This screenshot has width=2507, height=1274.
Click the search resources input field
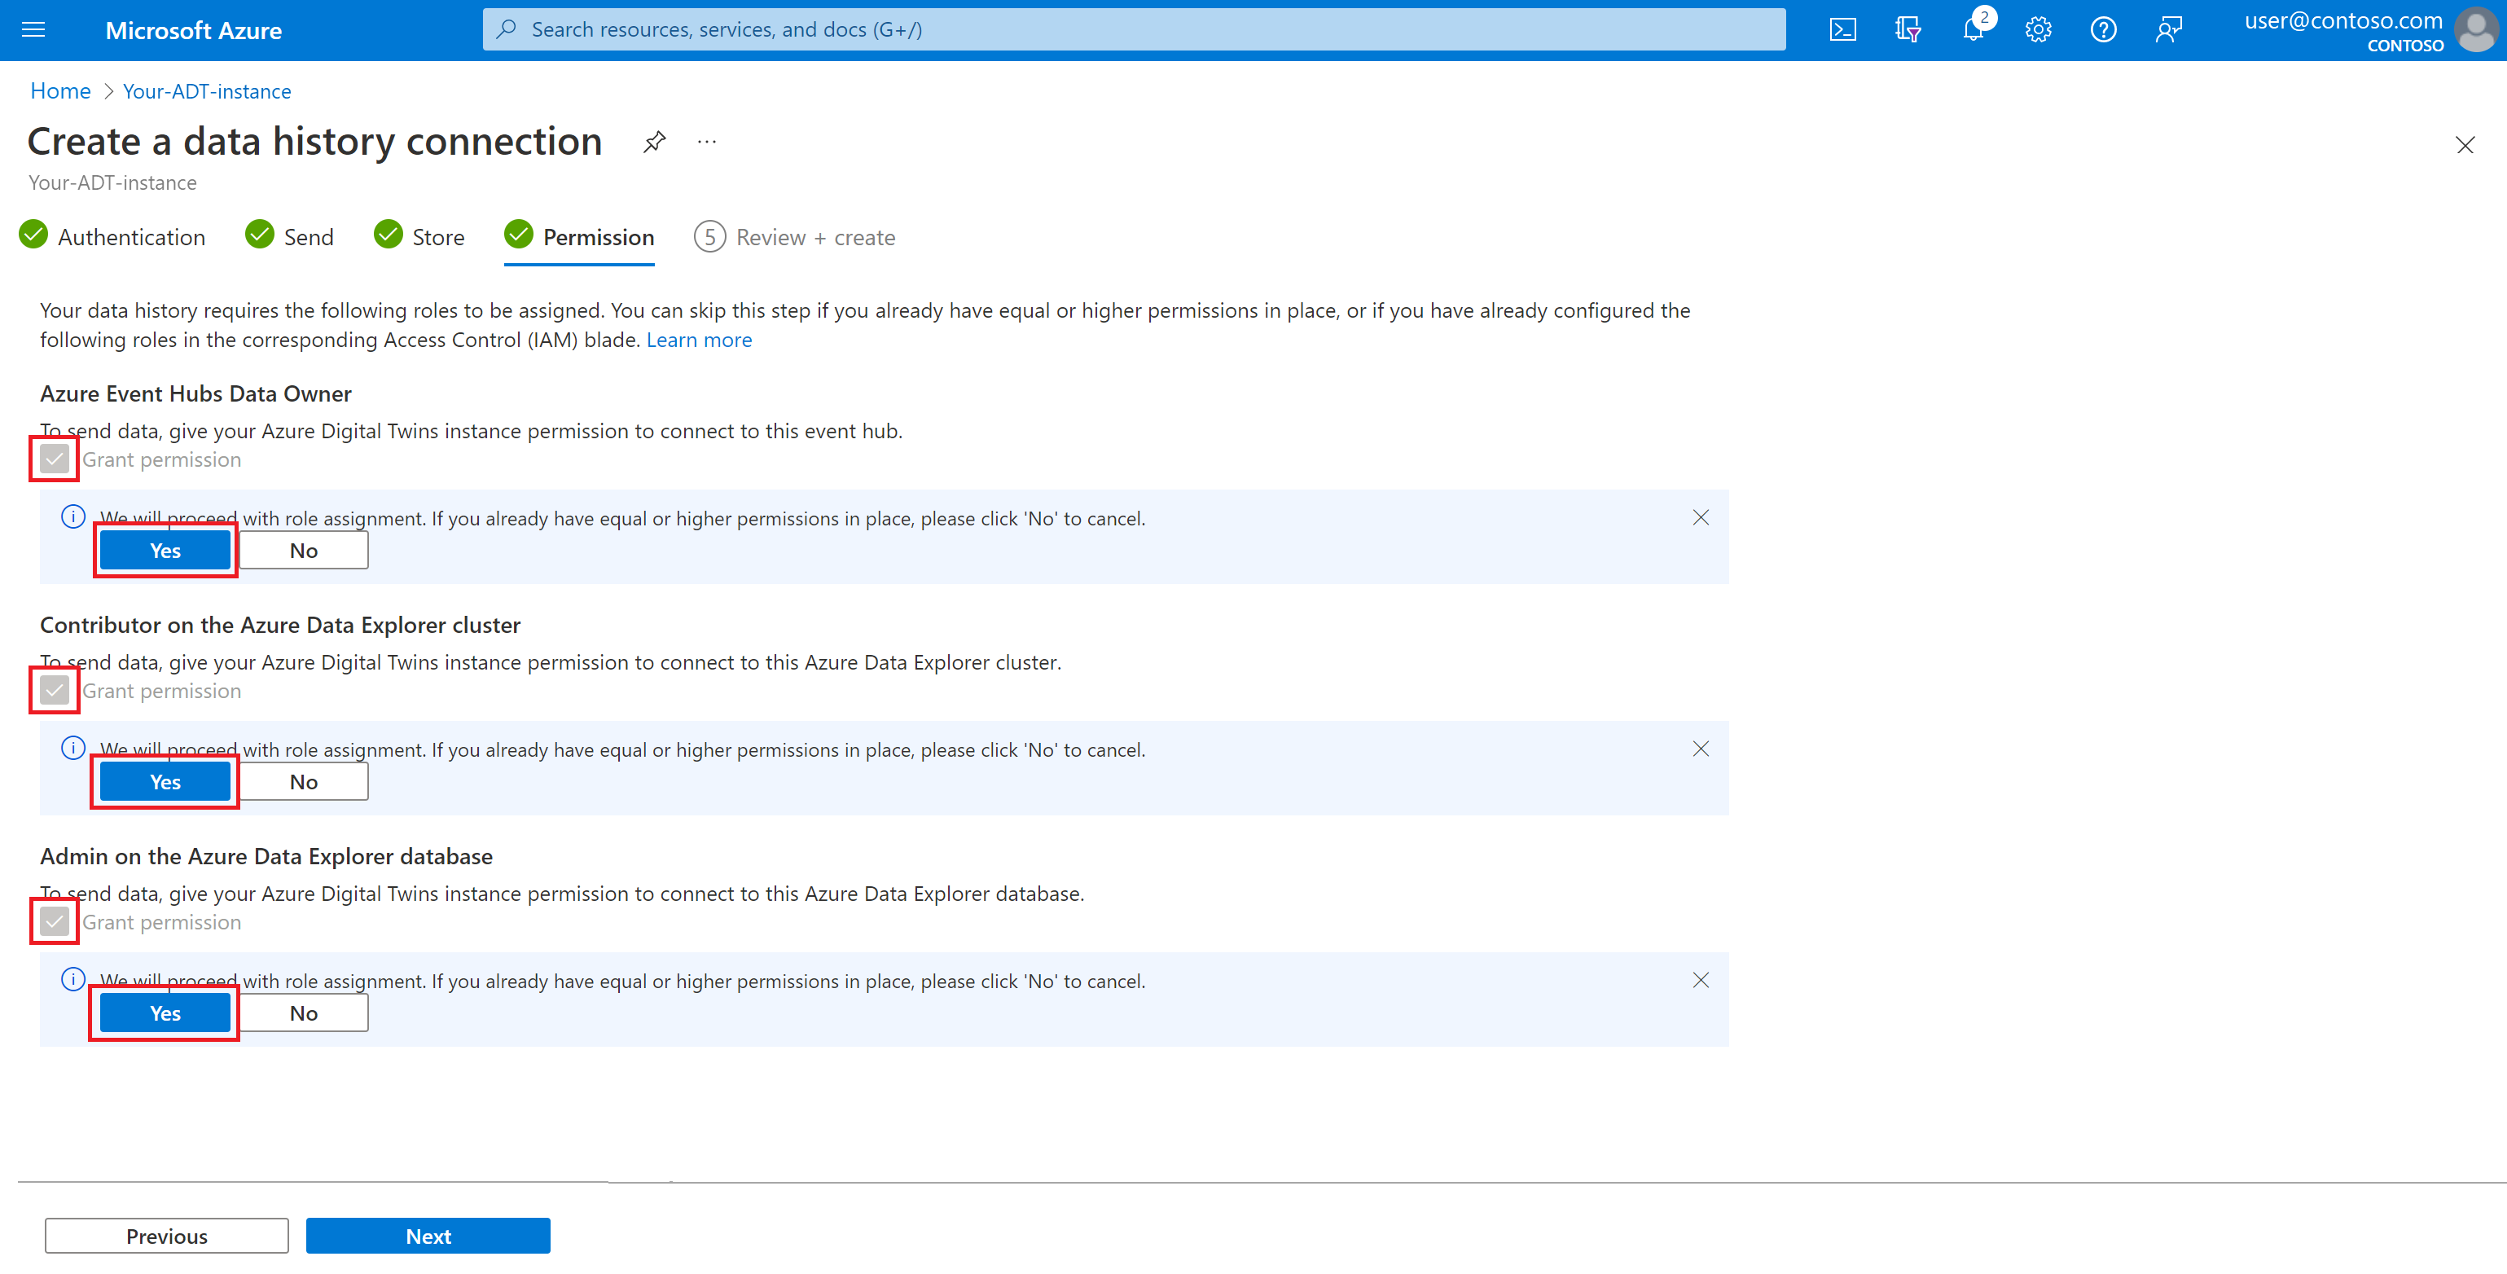point(1134,30)
